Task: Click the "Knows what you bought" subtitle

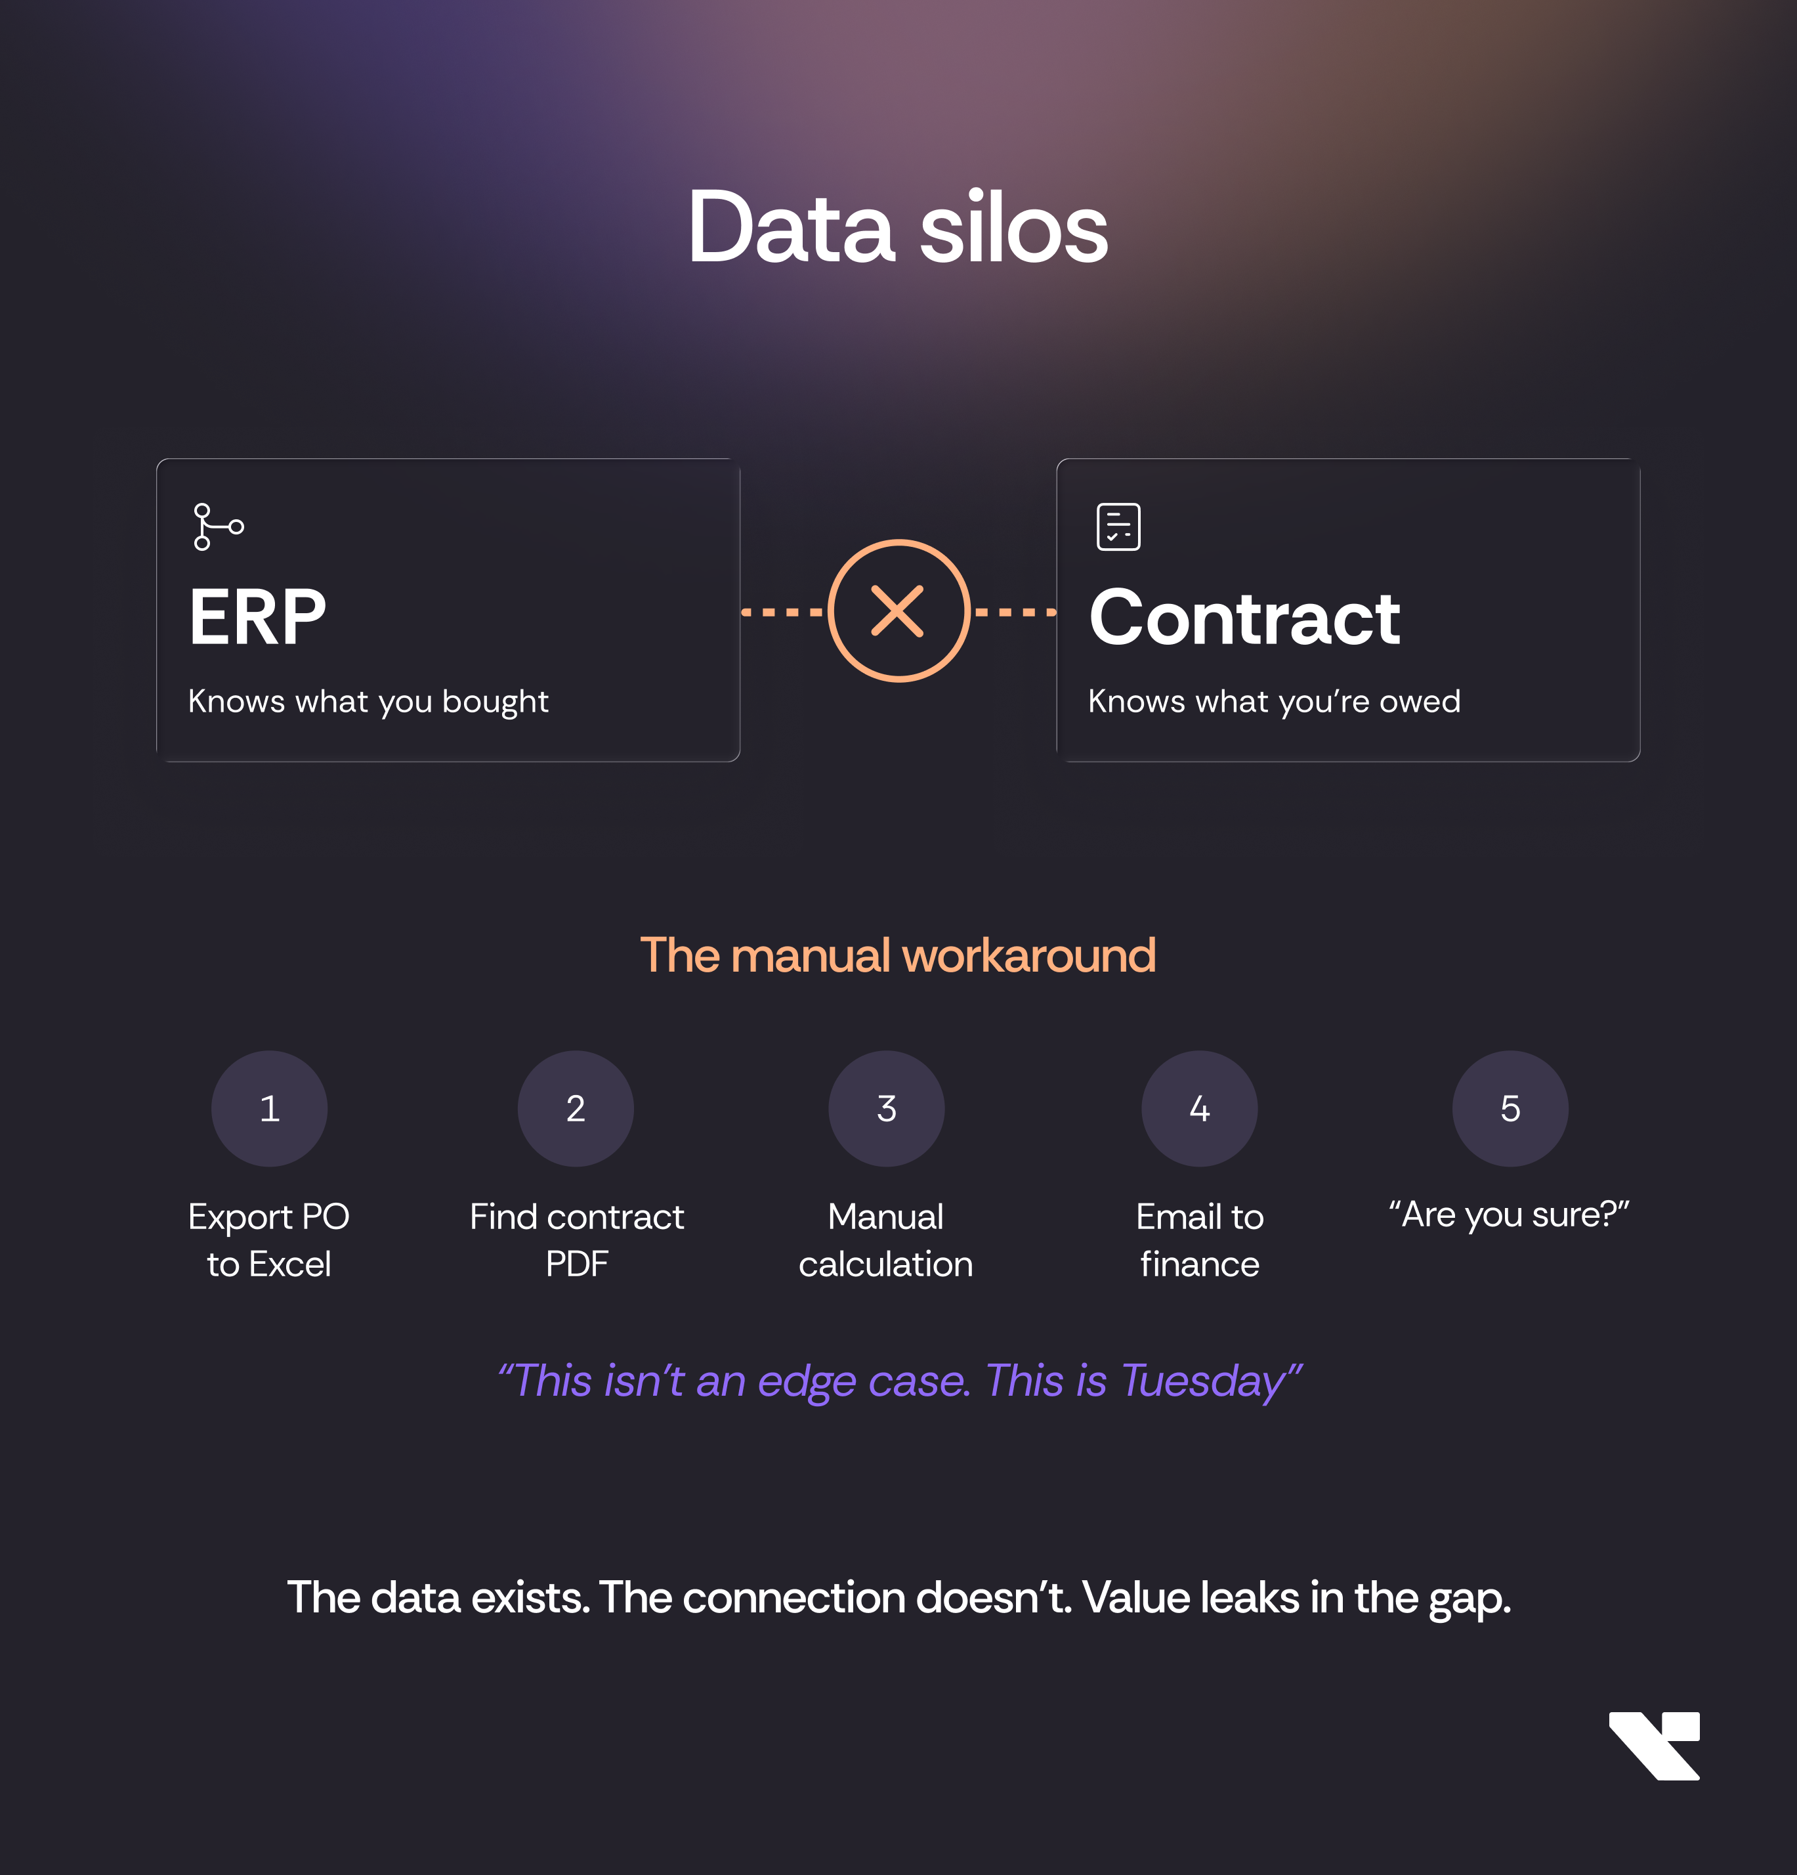Action: pos(368,701)
